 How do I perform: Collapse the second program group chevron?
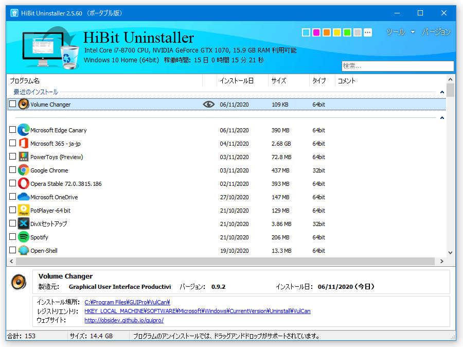point(442,118)
